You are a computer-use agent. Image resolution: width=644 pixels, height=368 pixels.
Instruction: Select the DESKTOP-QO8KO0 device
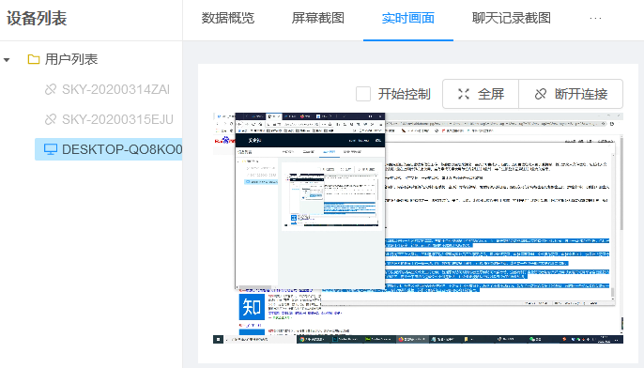(x=109, y=149)
